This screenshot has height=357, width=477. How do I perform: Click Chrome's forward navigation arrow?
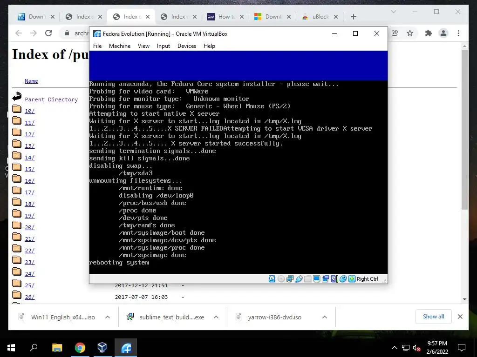(x=34, y=33)
